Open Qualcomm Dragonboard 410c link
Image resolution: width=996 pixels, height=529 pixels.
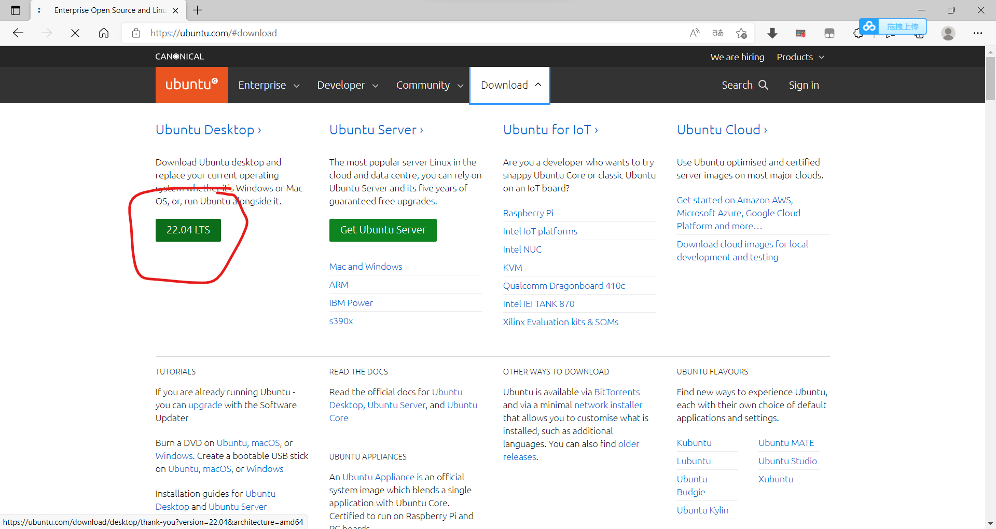564,286
